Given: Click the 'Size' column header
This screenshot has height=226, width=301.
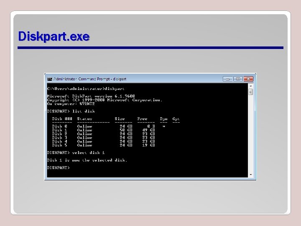Looking at the screenshot, I should click(x=120, y=119).
